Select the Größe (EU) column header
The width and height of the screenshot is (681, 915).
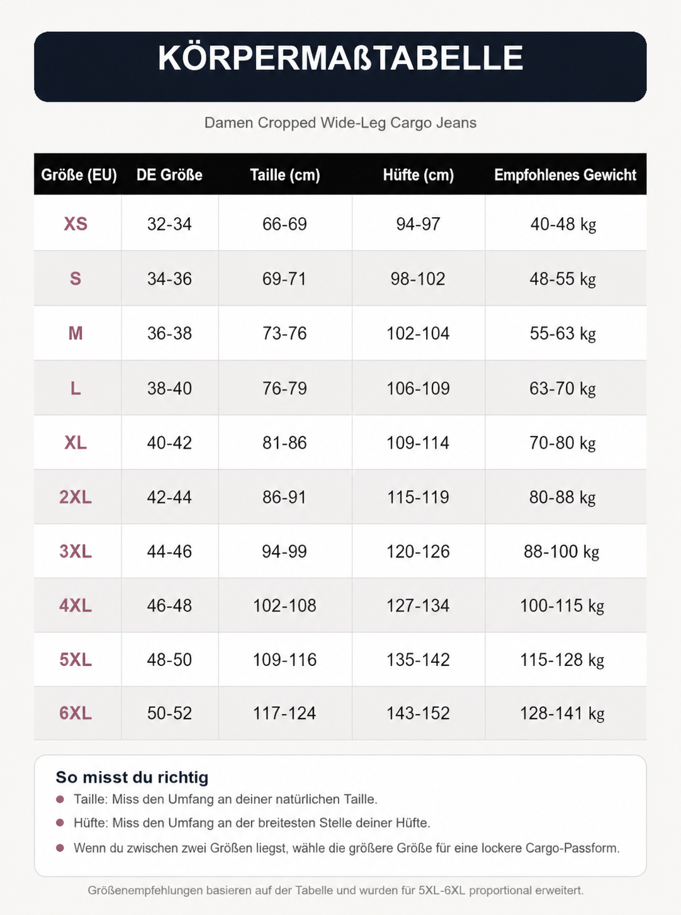[79, 175]
